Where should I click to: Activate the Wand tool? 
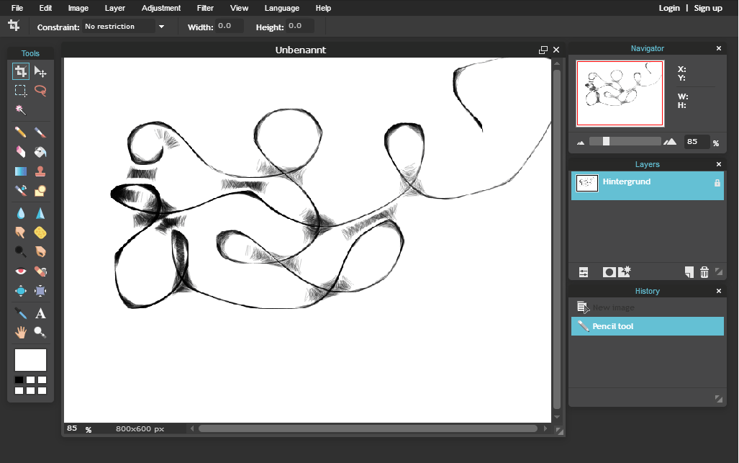tap(20, 109)
